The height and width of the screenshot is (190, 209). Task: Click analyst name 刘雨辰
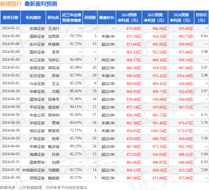tap(54, 36)
